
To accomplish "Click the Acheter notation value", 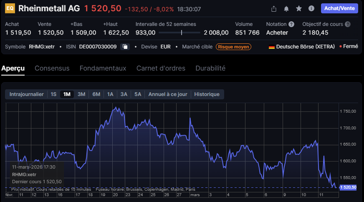I will pos(277,33).
